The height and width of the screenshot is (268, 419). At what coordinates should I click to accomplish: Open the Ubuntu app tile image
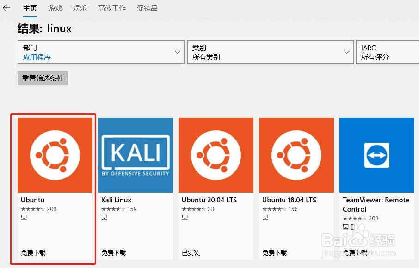coord(55,155)
